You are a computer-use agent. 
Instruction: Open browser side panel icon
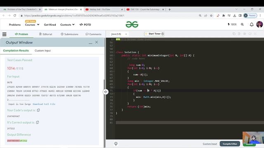(x=240, y=16)
